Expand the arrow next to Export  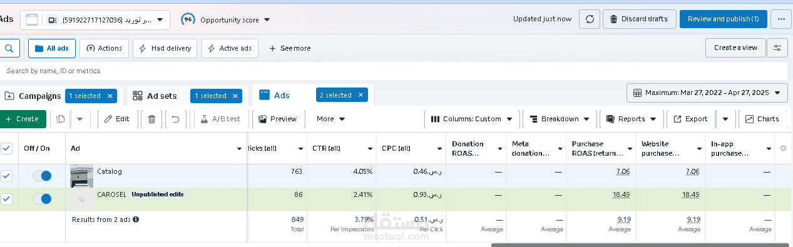[725, 119]
